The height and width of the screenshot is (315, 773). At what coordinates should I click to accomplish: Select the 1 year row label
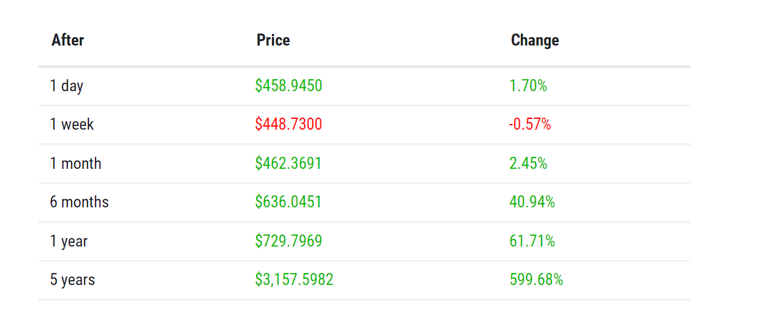tap(69, 241)
